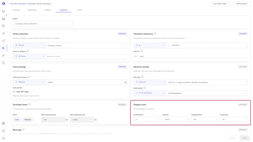
Task: Click the Points per second info icon
Action: tap(28, 77)
